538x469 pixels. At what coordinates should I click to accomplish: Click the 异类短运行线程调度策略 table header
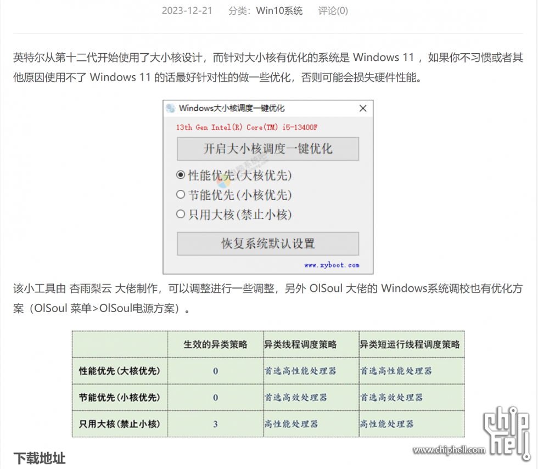(x=410, y=344)
